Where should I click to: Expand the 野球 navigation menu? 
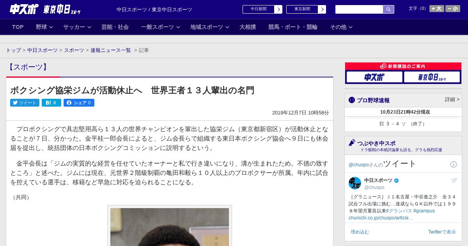44,27
